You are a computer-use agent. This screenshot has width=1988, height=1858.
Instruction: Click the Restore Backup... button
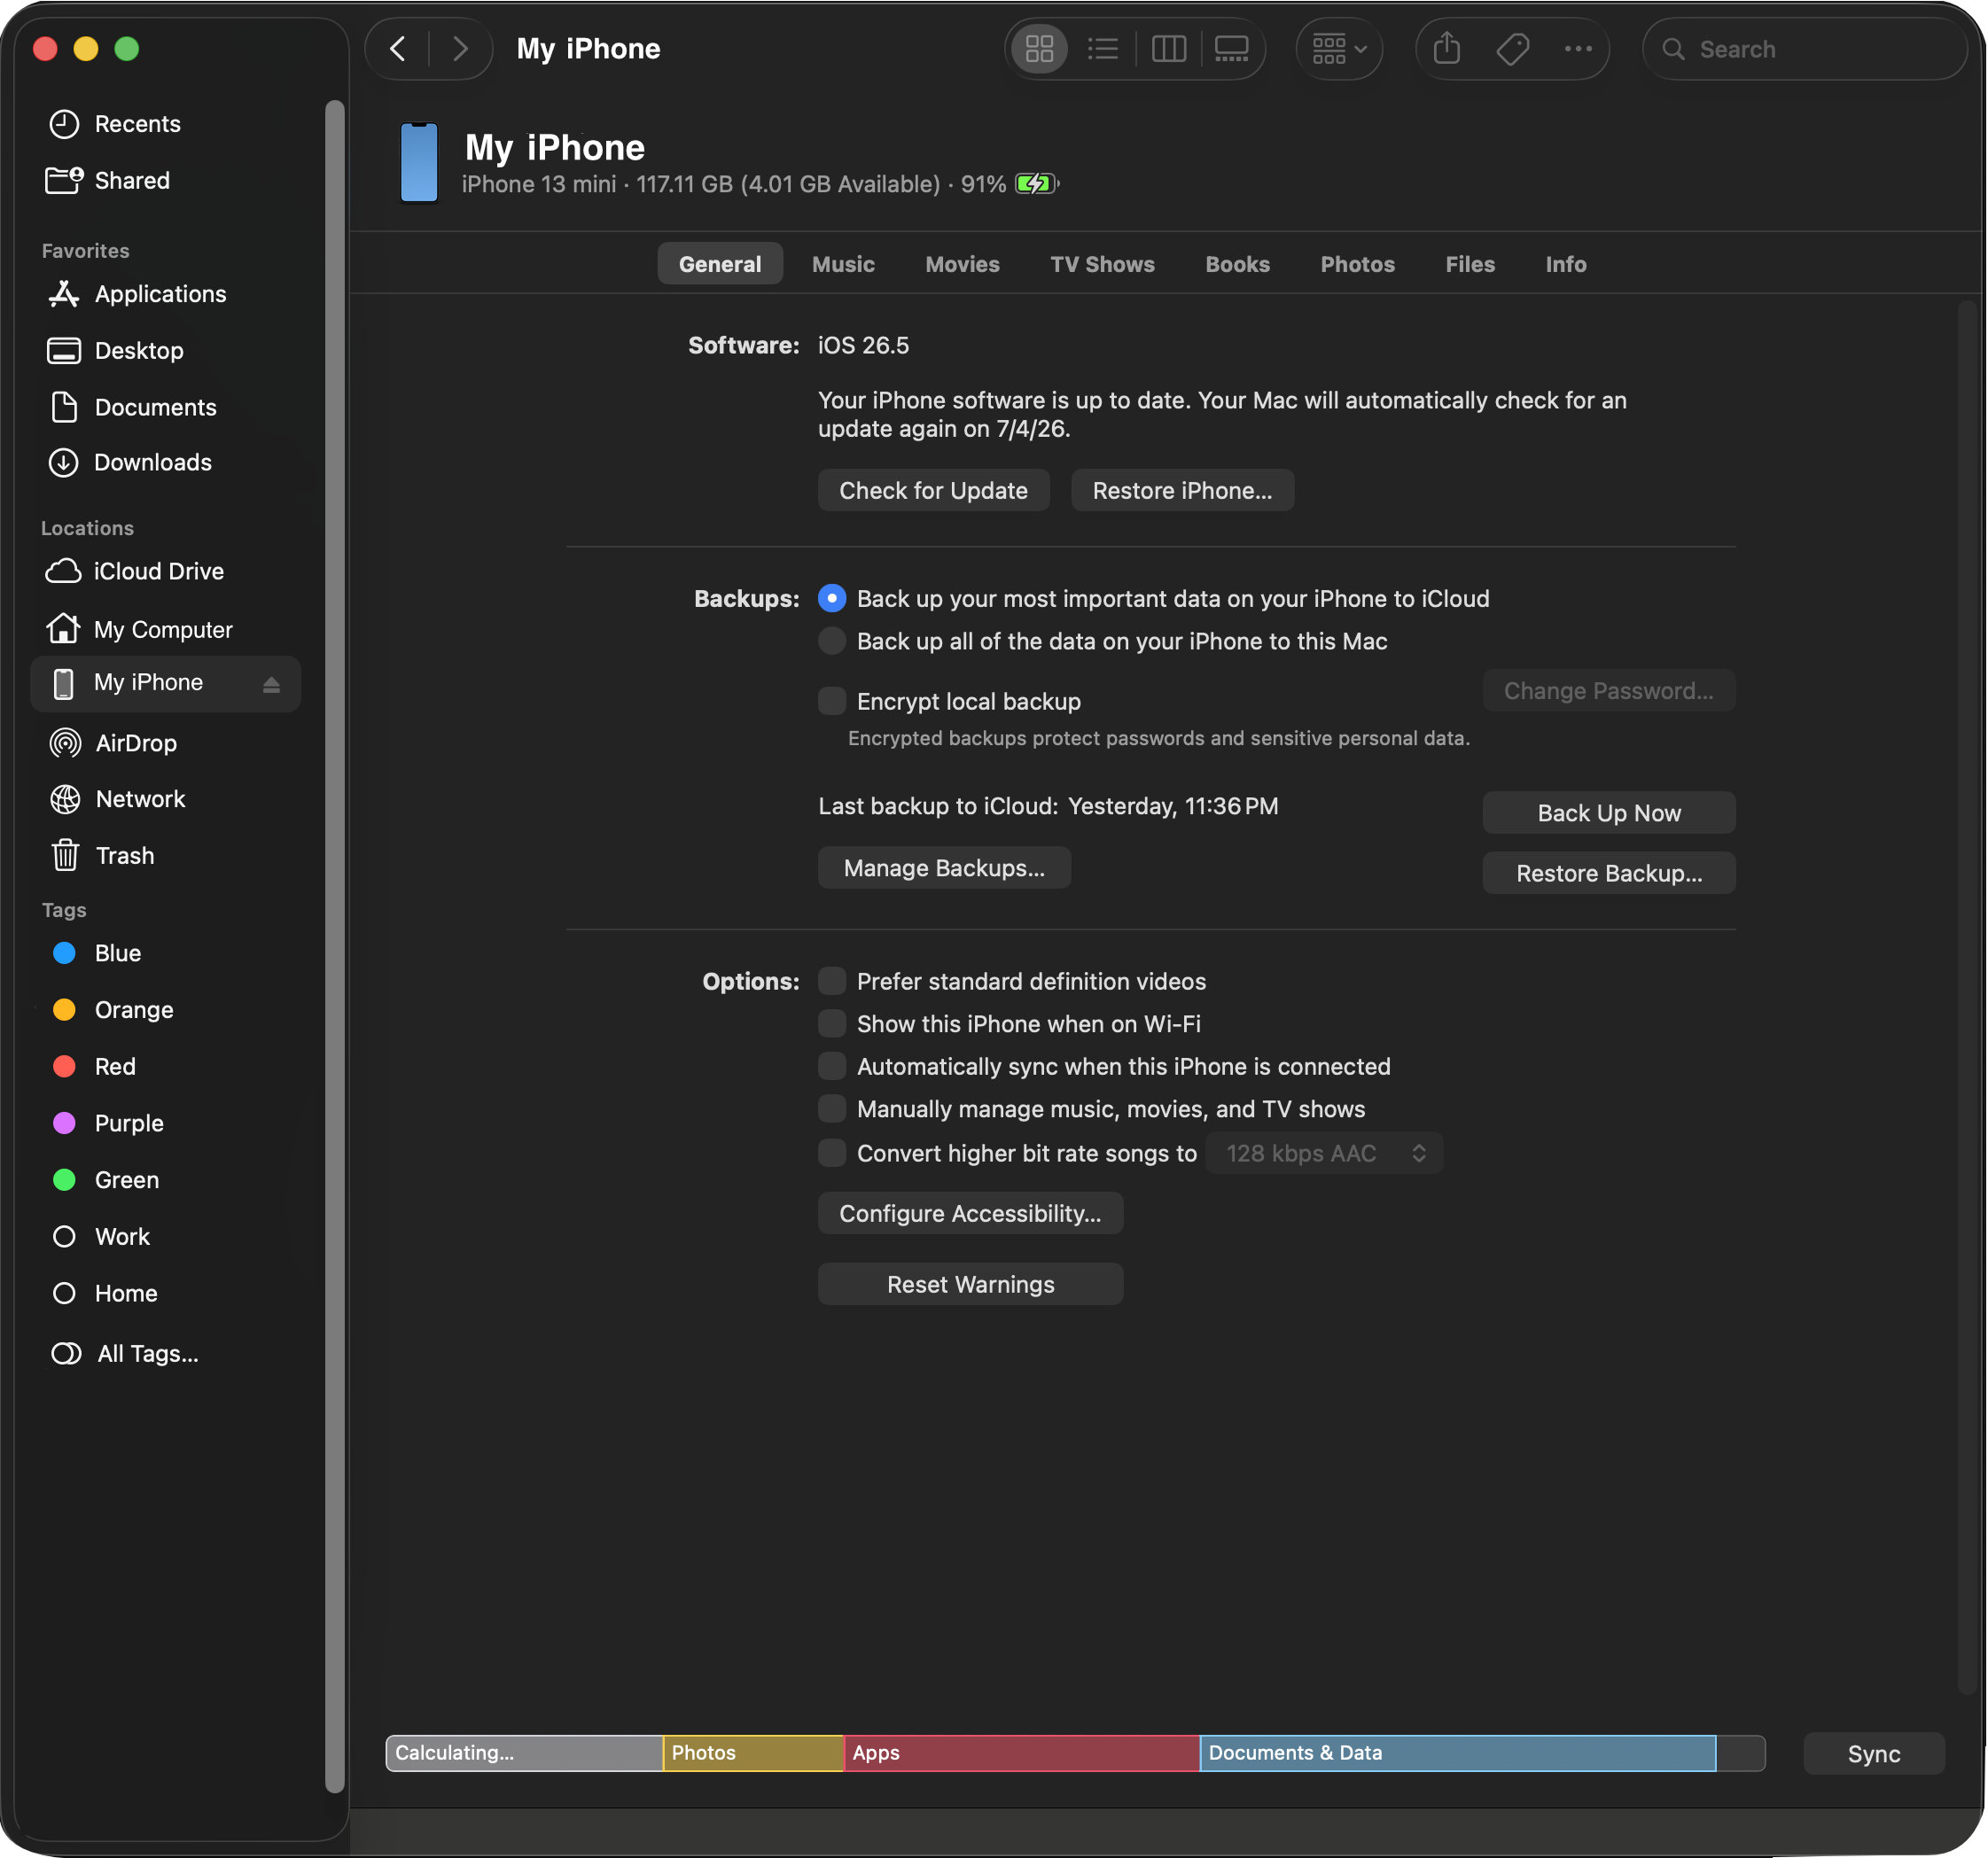click(1609, 874)
